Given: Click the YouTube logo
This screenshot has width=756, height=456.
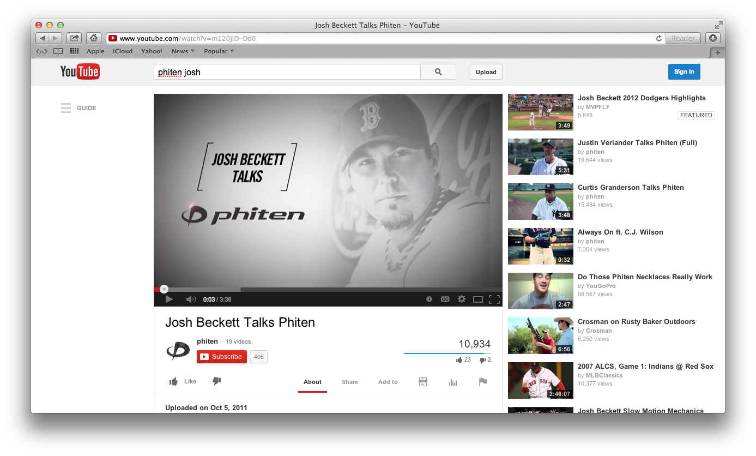Looking at the screenshot, I should (80, 72).
